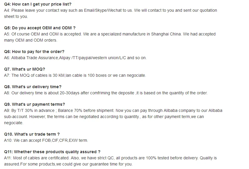The height and width of the screenshot is (169, 249).
Task: Click the Q4 price list question heading
Action: [x=37, y=4]
